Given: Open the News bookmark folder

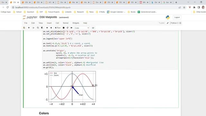Looking at the screenshot, I should coord(90,12).
